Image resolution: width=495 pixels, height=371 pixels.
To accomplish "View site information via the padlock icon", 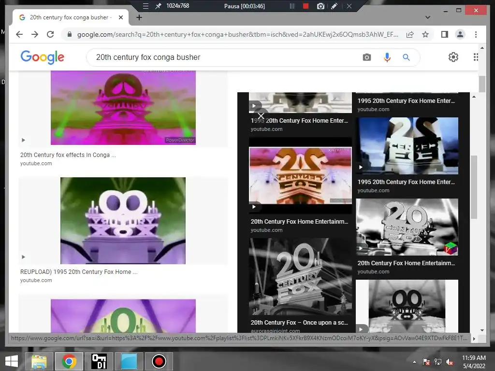I will [x=70, y=34].
